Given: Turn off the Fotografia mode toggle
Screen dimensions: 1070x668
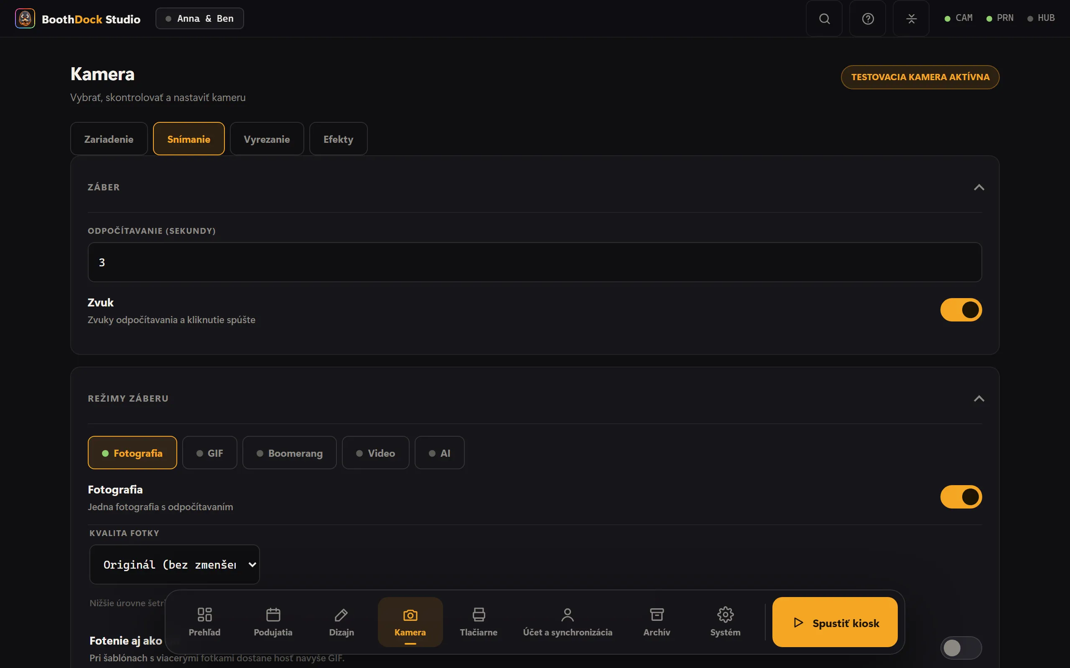Looking at the screenshot, I should click(961, 496).
